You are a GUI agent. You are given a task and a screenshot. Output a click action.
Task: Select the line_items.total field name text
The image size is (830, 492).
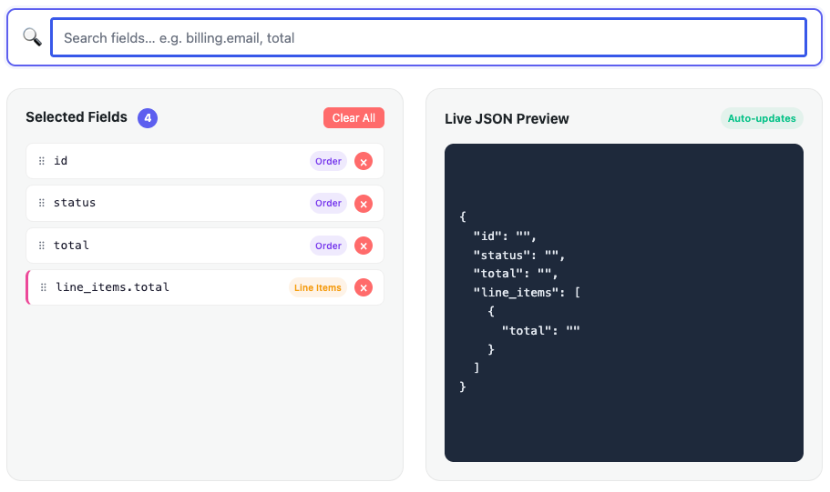click(113, 287)
